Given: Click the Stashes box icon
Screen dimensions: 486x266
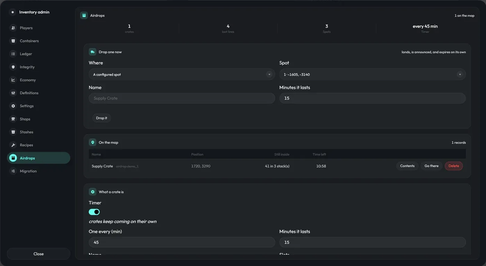Looking at the screenshot, I should (x=13, y=132).
